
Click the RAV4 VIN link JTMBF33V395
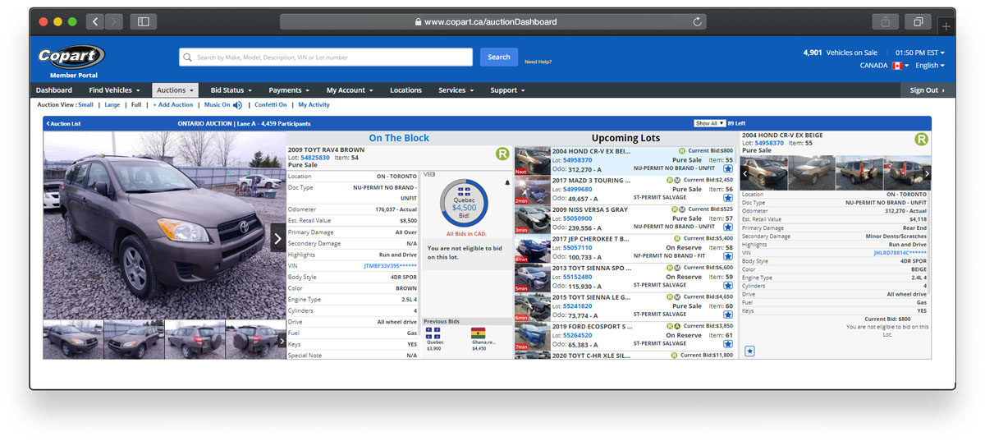pos(390,266)
